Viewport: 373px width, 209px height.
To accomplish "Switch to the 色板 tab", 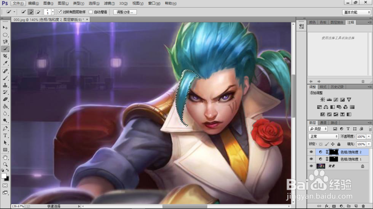I will (x=323, y=22).
